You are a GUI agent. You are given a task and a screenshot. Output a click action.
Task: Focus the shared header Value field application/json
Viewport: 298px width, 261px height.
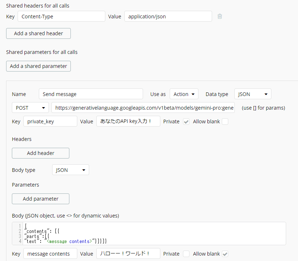click(168, 16)
